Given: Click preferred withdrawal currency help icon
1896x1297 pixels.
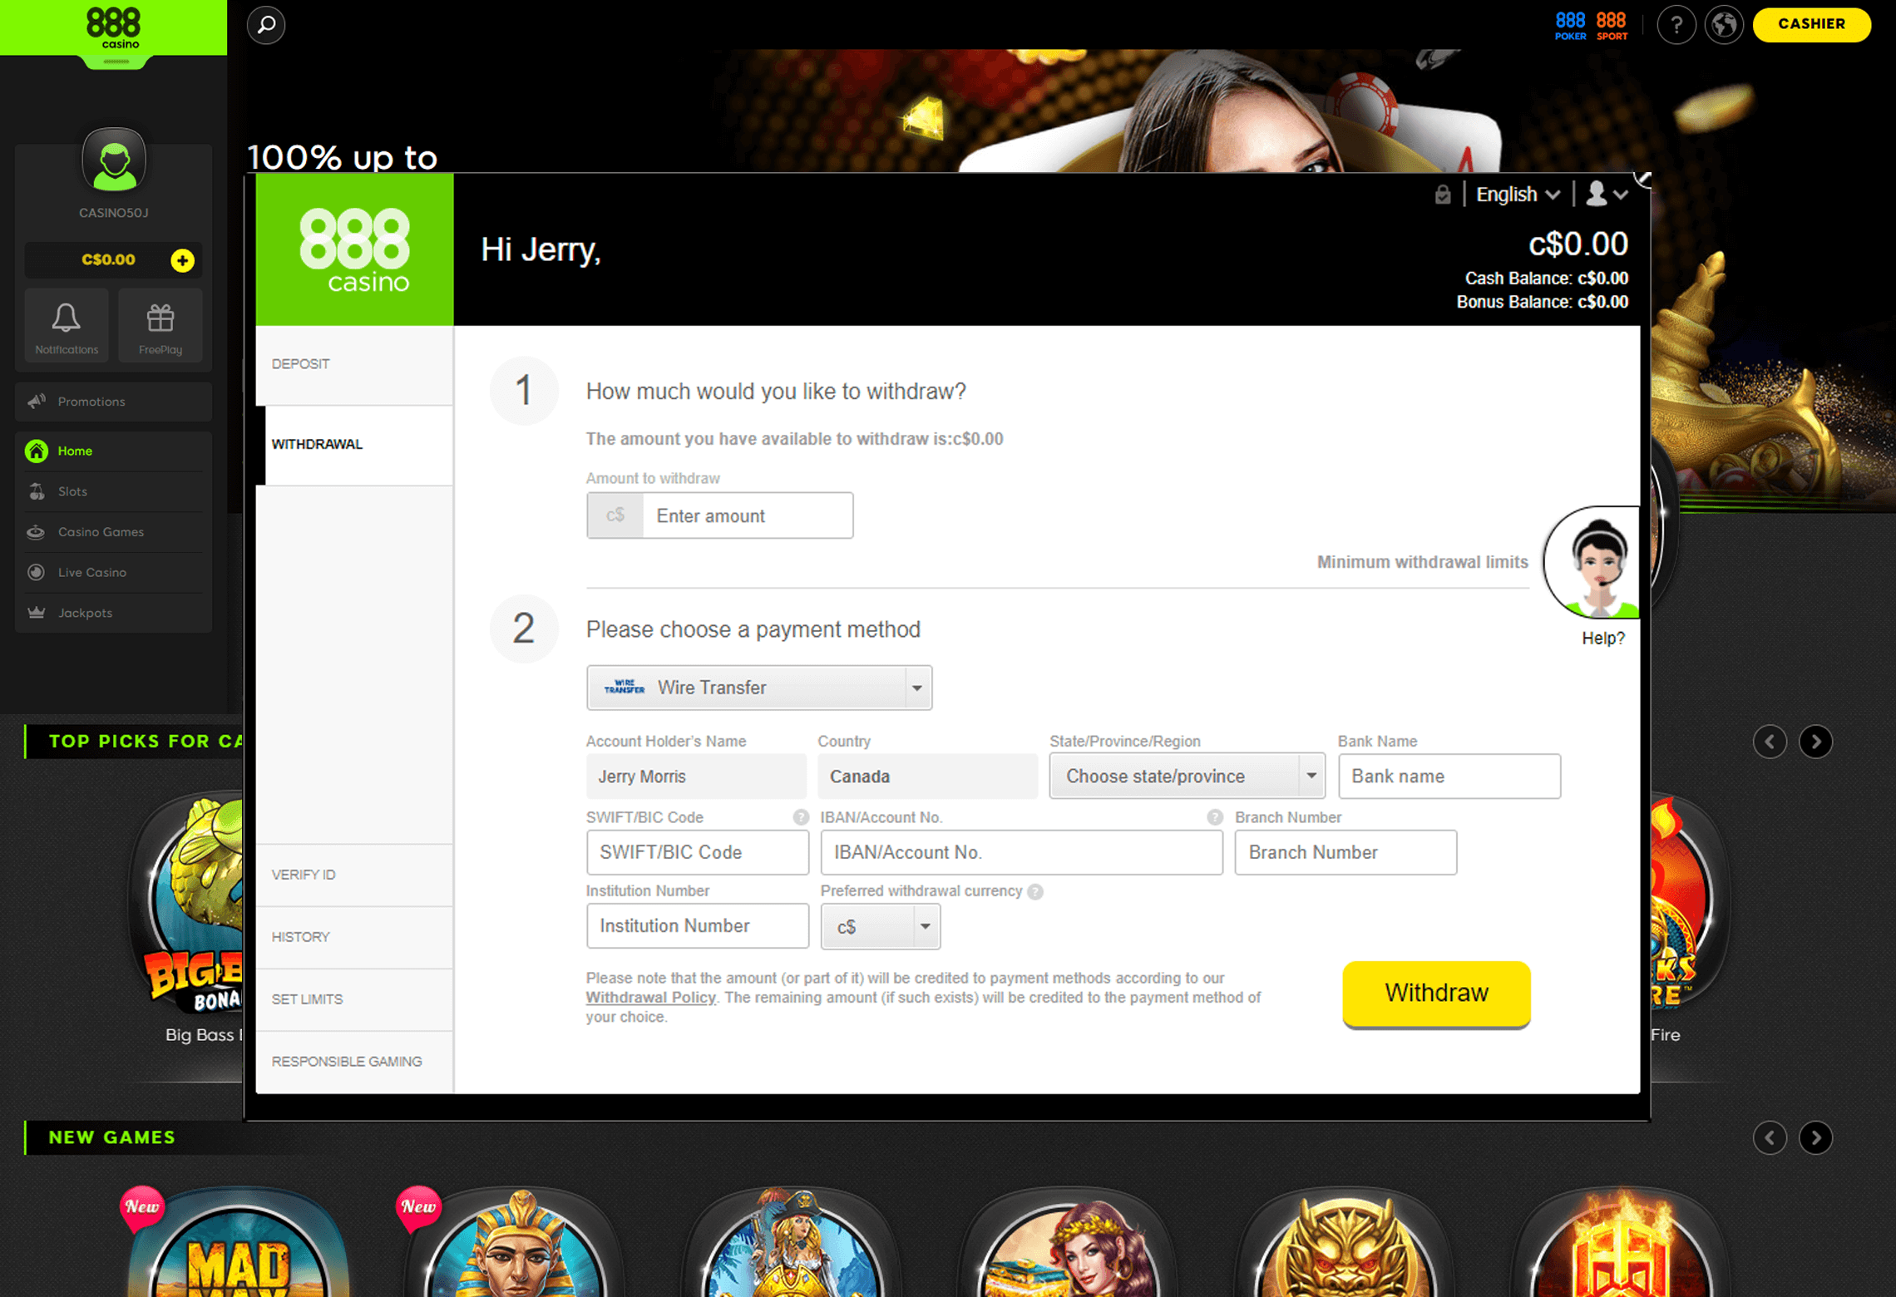Looking at the screenshot, I should tap(1035, 891).
